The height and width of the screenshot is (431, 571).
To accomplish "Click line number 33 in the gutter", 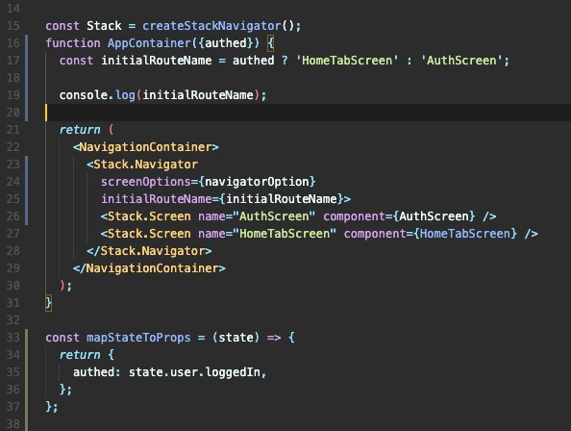I will [13, 338].
